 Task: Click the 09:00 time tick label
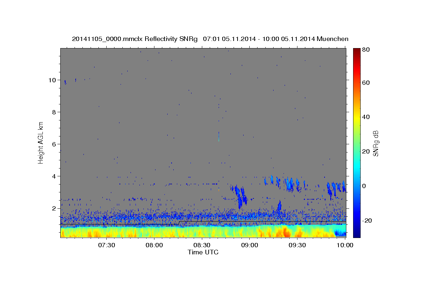pyautogui.click(x=250, y=245)
